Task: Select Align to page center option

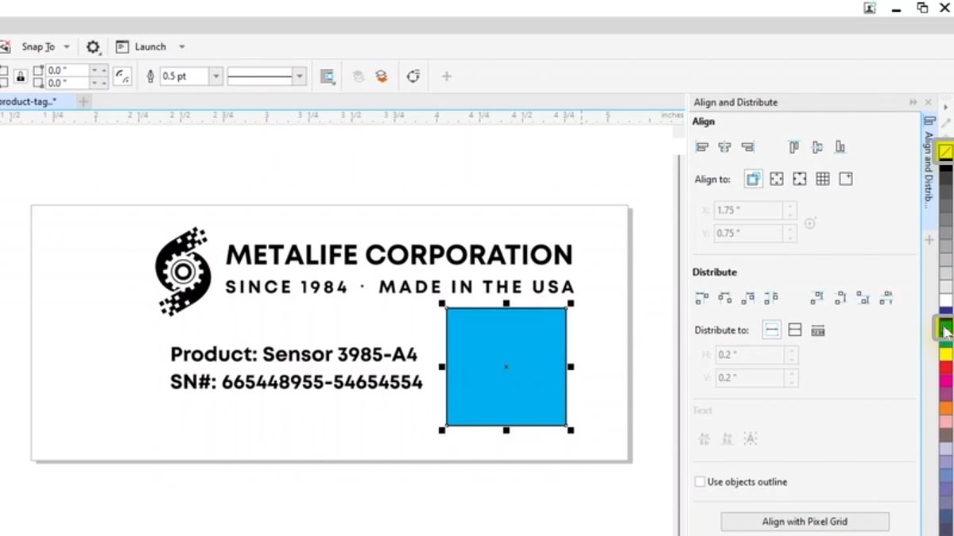Action: 800,179
